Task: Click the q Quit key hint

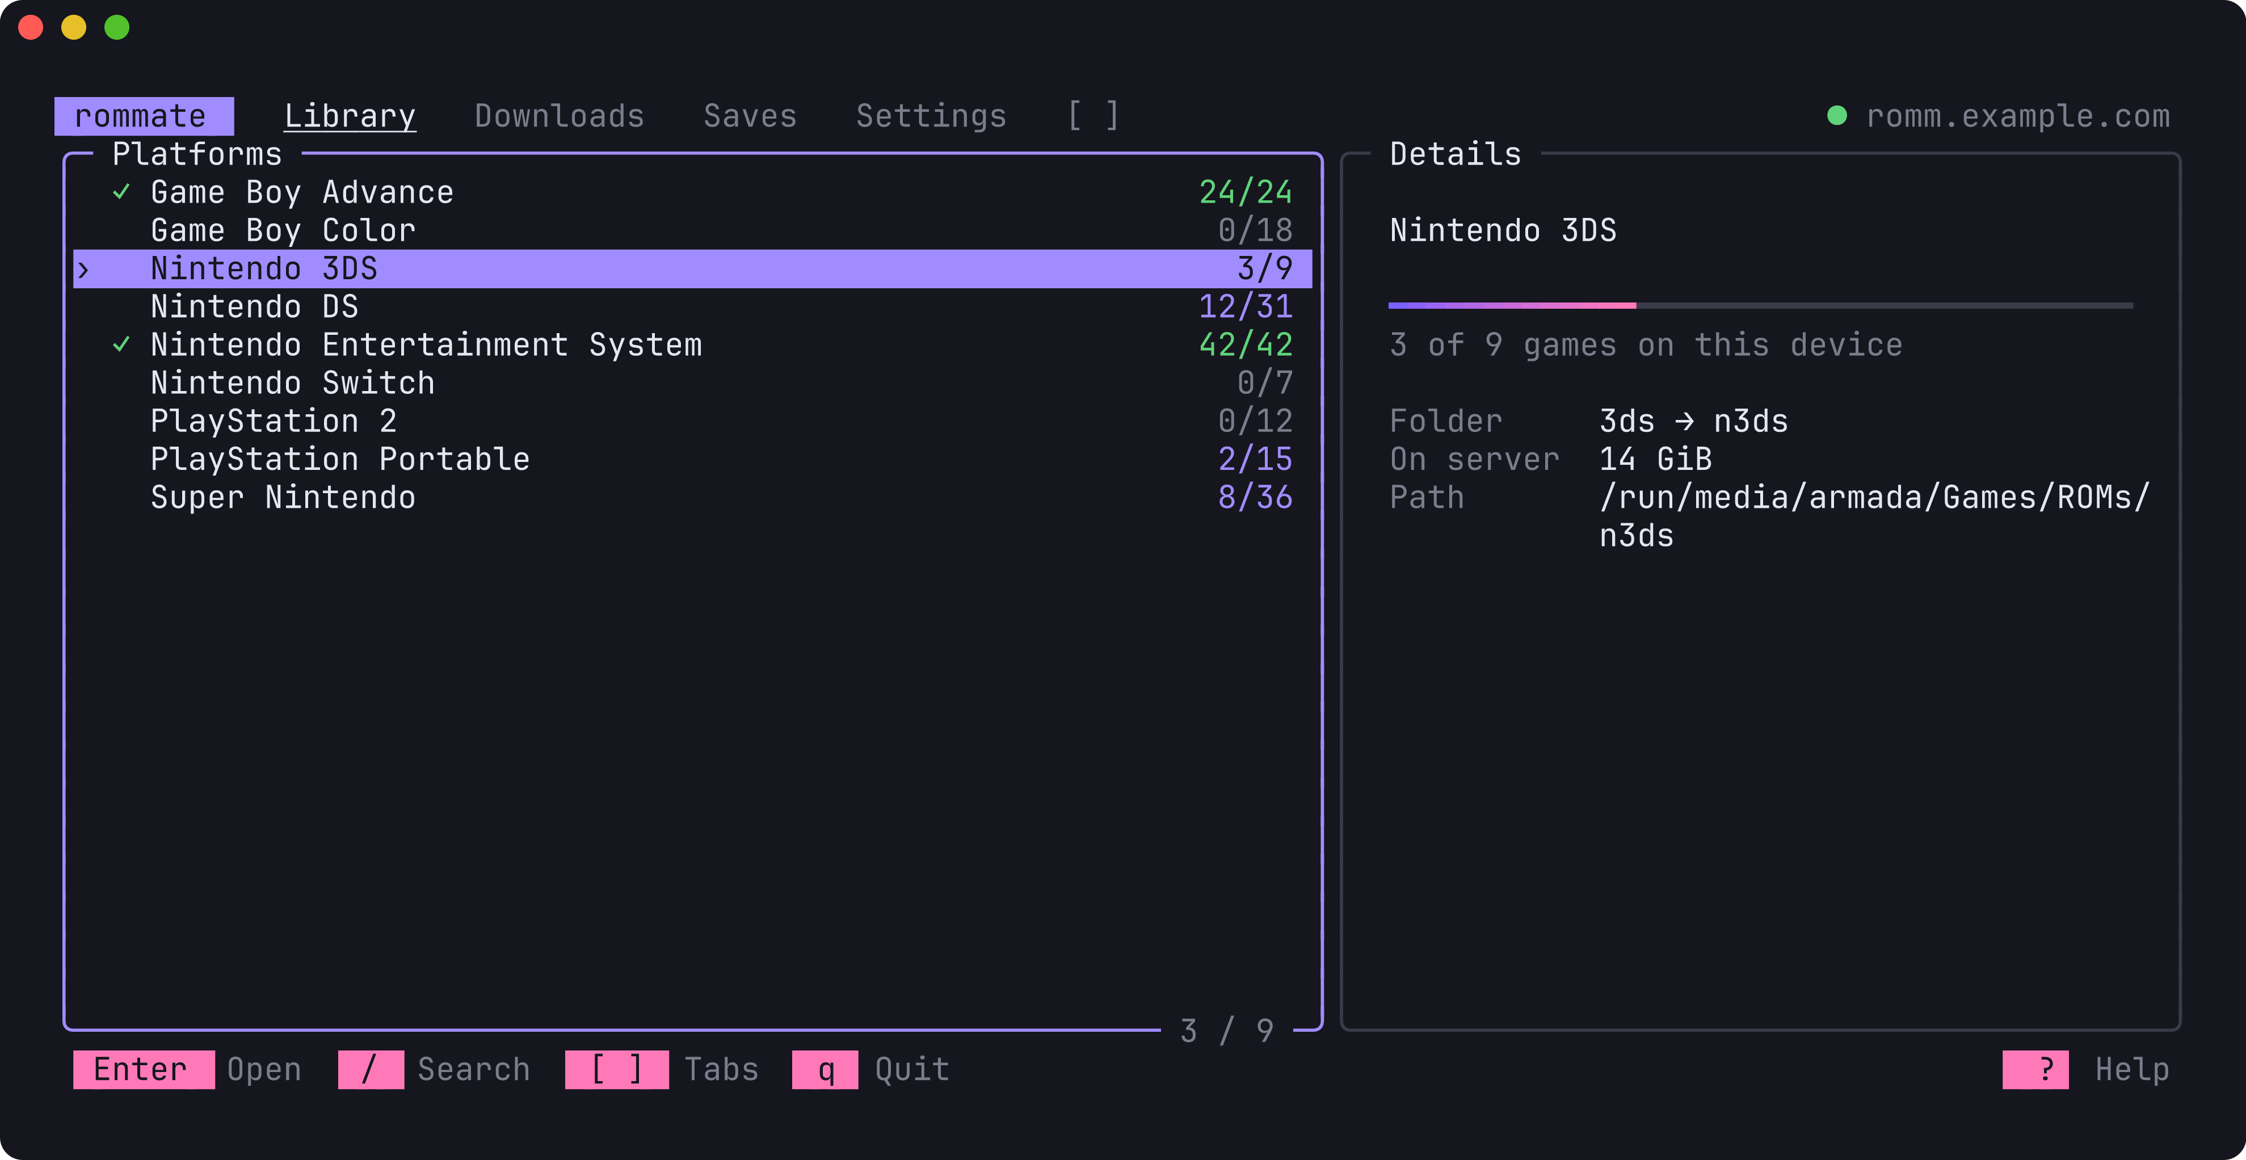Action: point(870,1069)
